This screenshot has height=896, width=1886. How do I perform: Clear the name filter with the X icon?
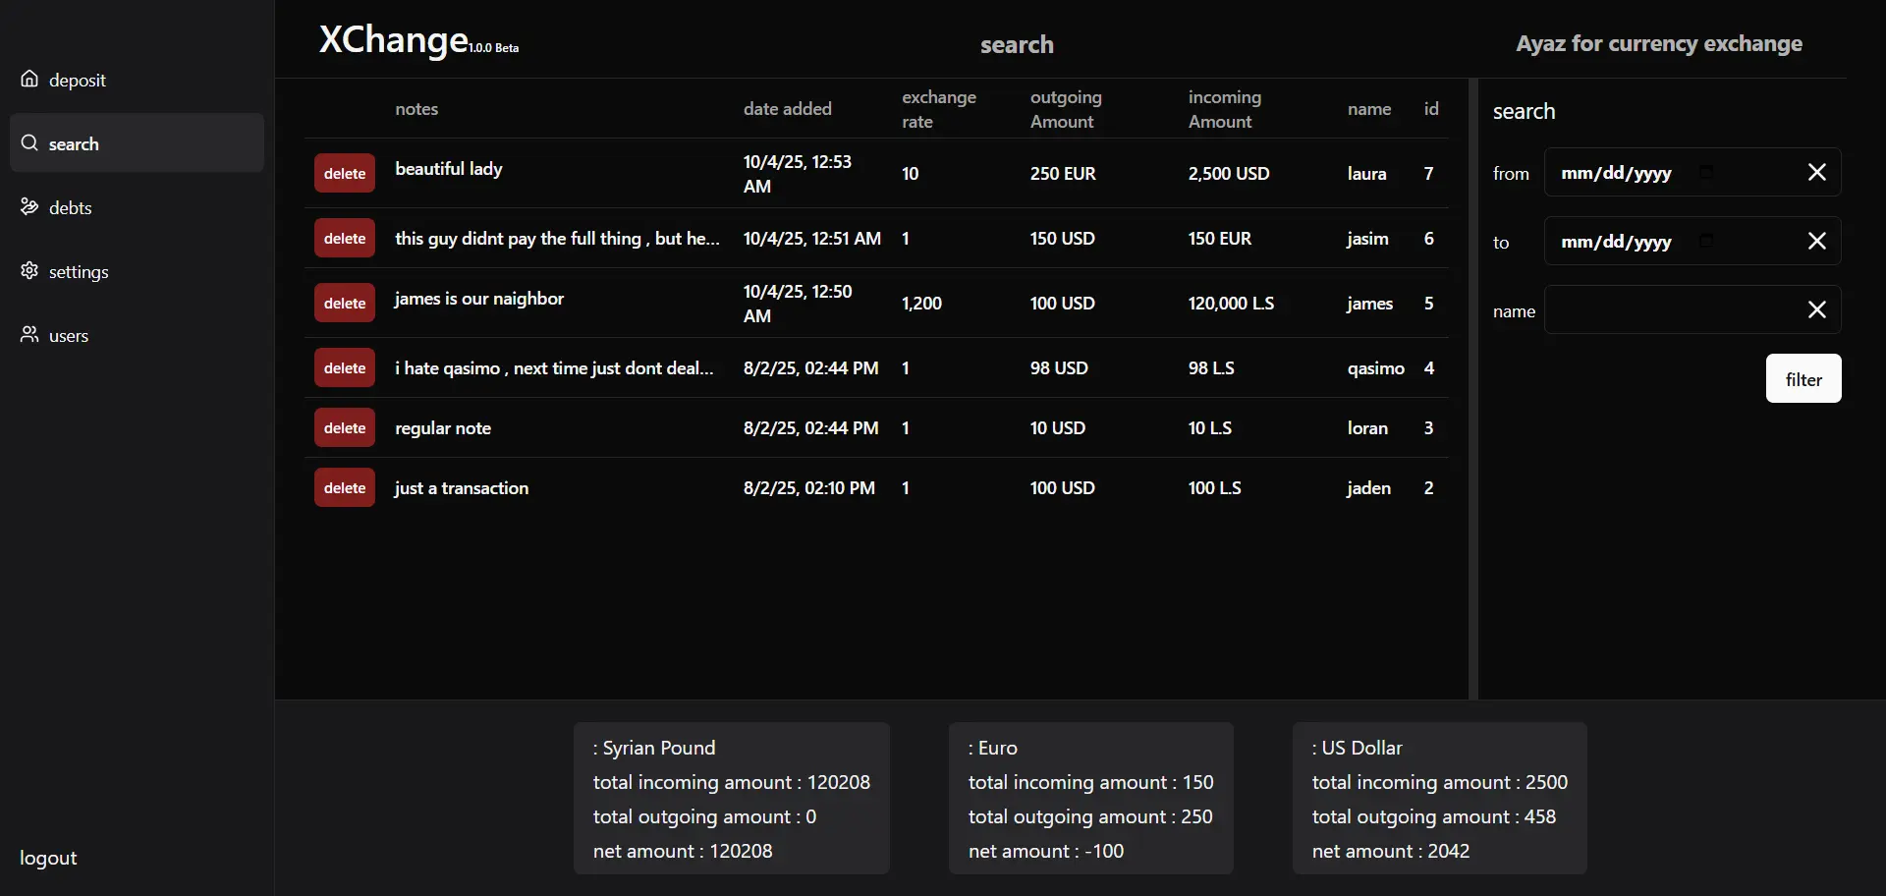1816,308
